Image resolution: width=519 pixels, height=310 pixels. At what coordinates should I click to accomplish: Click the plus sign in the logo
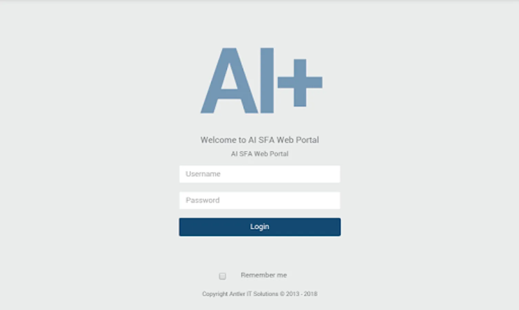(x=300, y=83)
